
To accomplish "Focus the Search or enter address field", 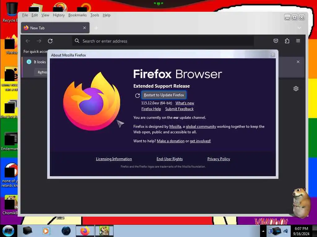I will point(163,41).
